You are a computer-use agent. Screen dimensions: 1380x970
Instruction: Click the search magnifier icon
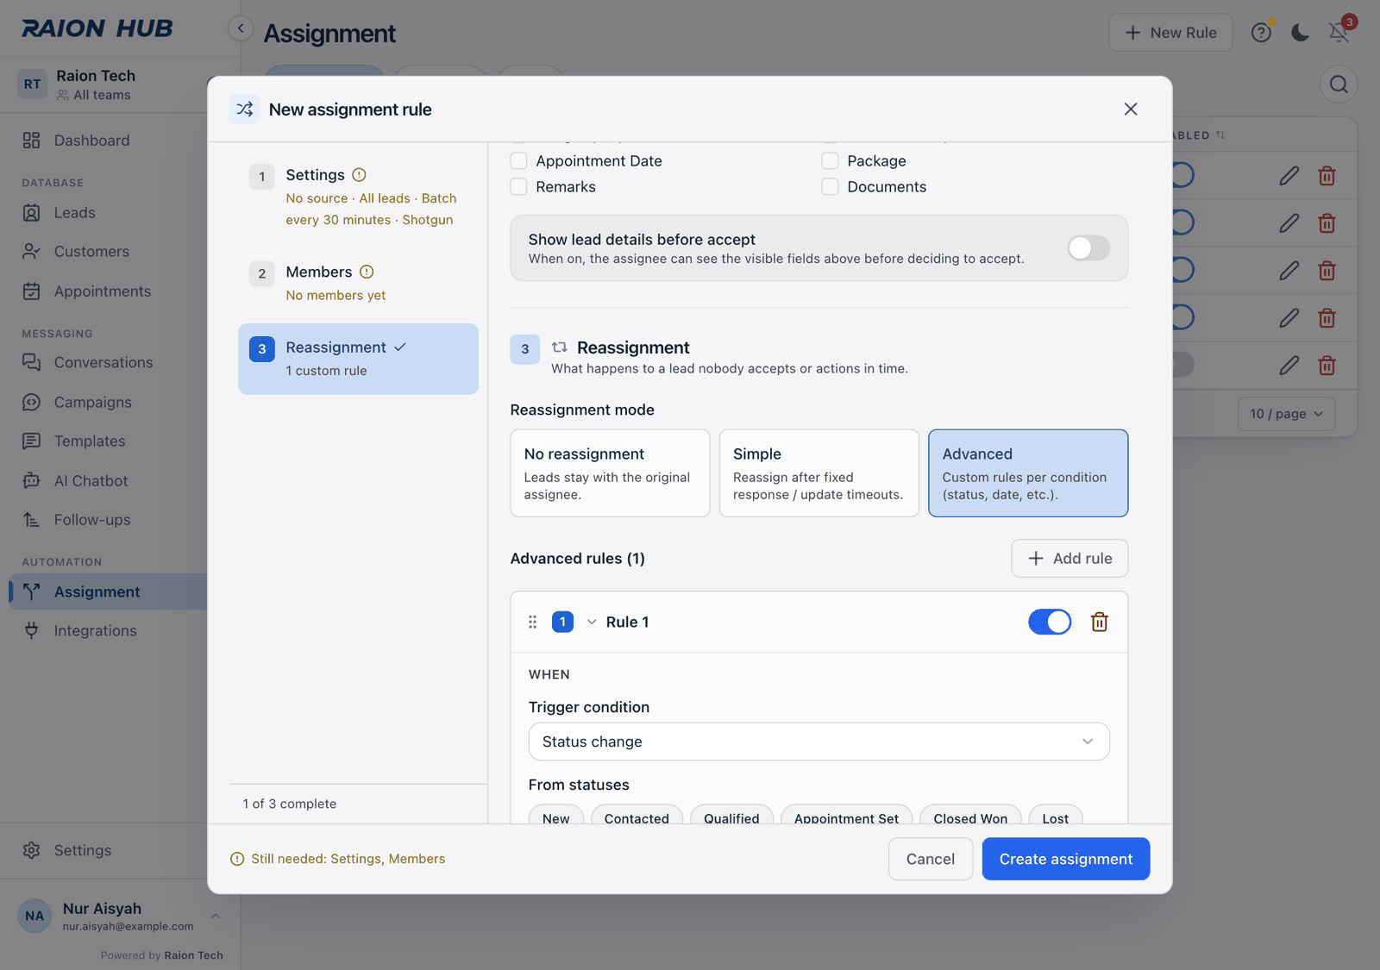pos(1339,84)
